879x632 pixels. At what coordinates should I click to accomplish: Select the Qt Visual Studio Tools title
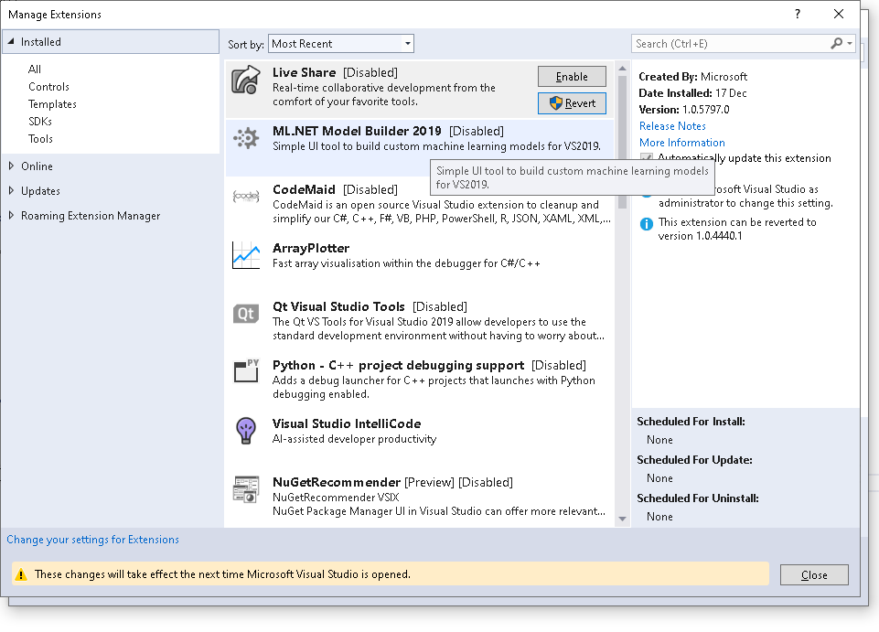tap(338, 306)
